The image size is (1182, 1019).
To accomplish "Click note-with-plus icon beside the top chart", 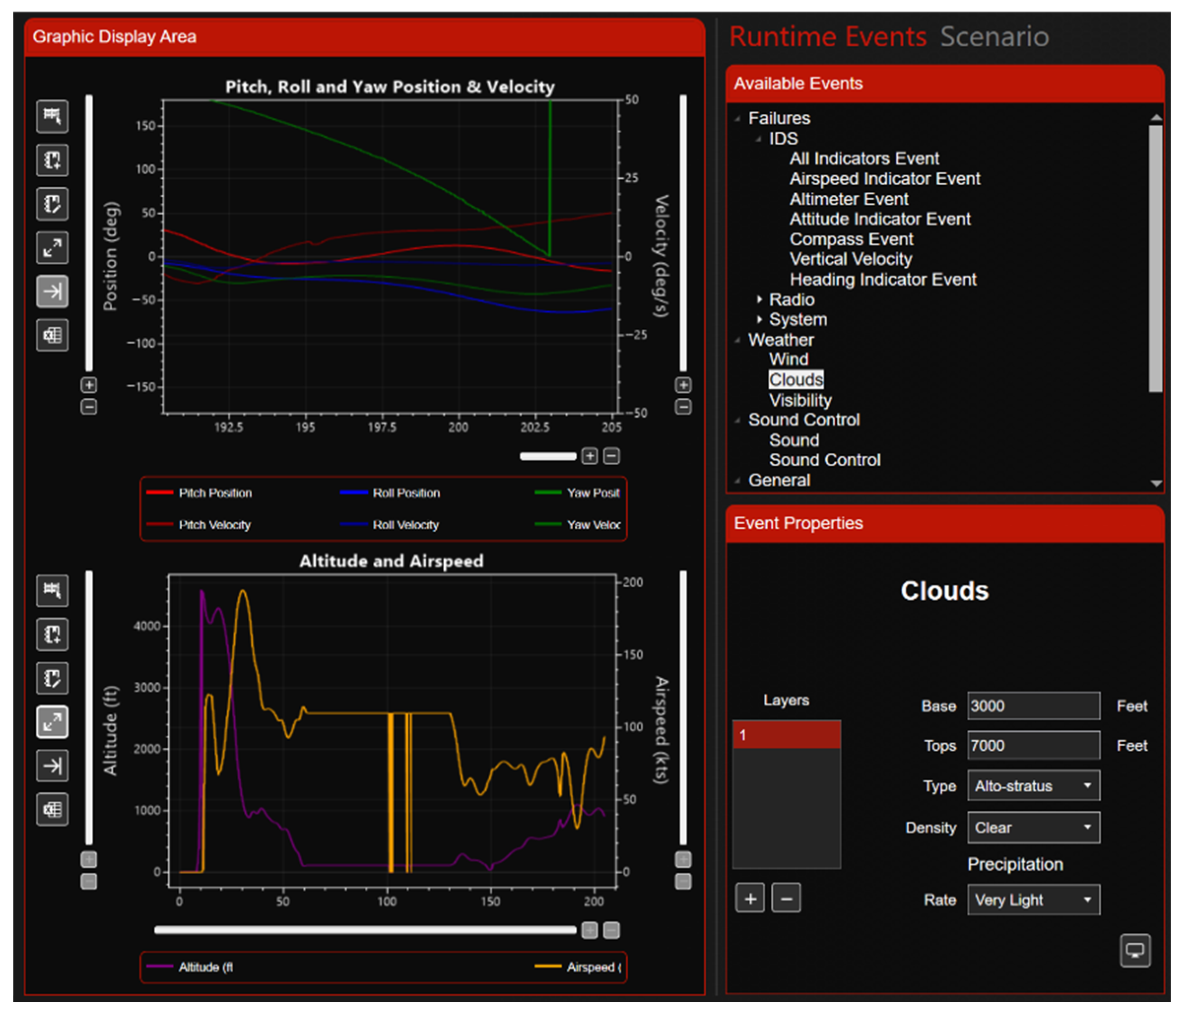I will [52, 159].
